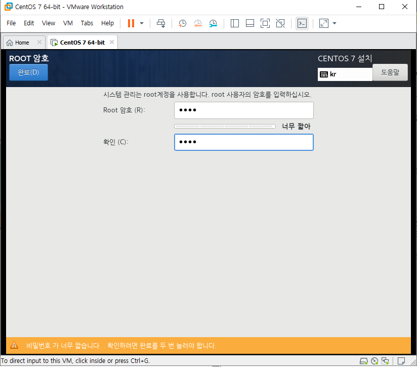Open the stretch display dropdown arrow
417x367 pixels.
tap(335, 23)
